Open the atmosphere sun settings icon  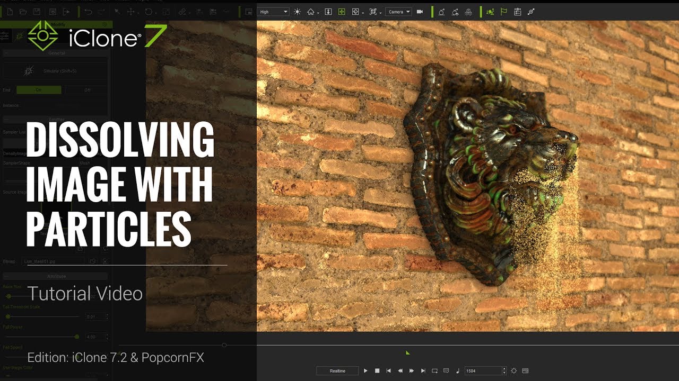[x=297, y=12]
